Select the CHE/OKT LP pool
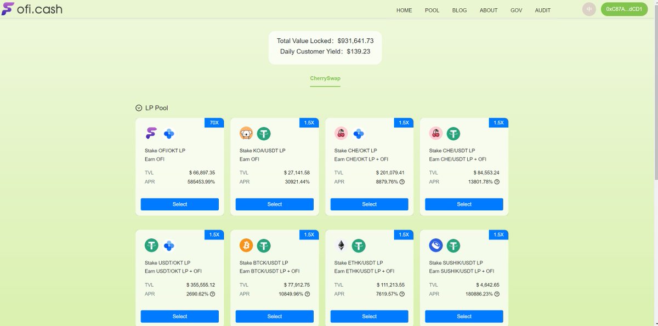Image resolution: width=658 pixels, height=326 pixels. 370,204
